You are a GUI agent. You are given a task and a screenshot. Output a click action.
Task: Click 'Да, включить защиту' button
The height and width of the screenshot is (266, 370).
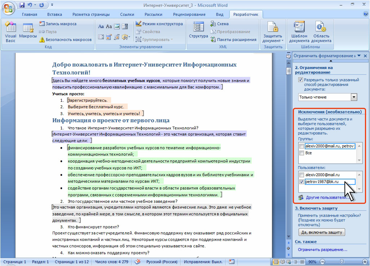(322, 232)
